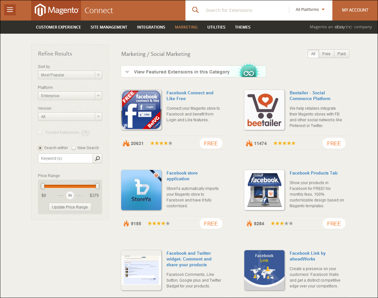The width and height of the screenshot is (378, 298).
Task: Click star rating for Facebook store application
Action: (159, 224)
